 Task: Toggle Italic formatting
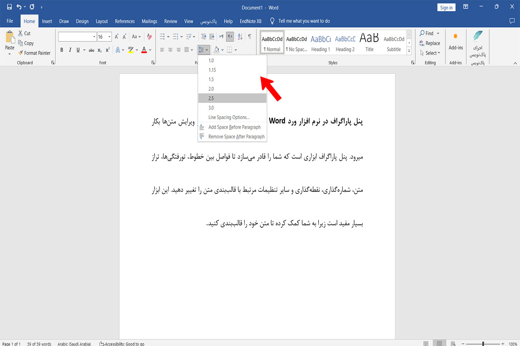point(70,50)
